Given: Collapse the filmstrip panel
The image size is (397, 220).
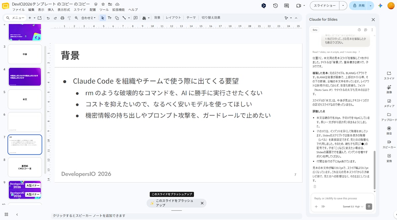Looking at the screenshot, I should (17, 214).
